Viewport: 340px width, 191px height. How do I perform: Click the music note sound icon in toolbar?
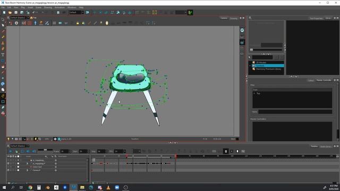pyautogui.click(x=112, y=13)
